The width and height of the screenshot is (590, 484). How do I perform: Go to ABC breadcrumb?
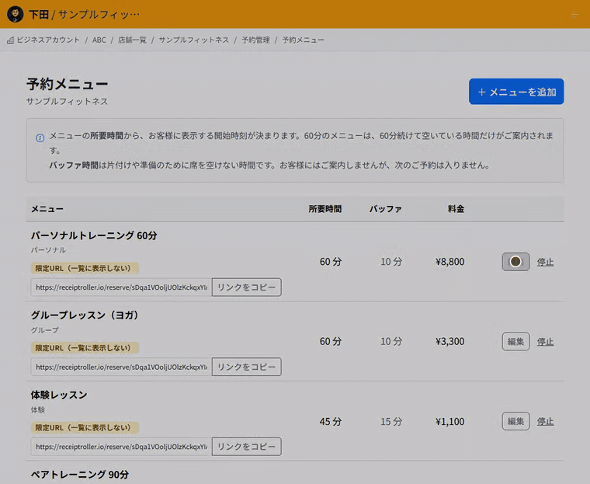(99, 40)
